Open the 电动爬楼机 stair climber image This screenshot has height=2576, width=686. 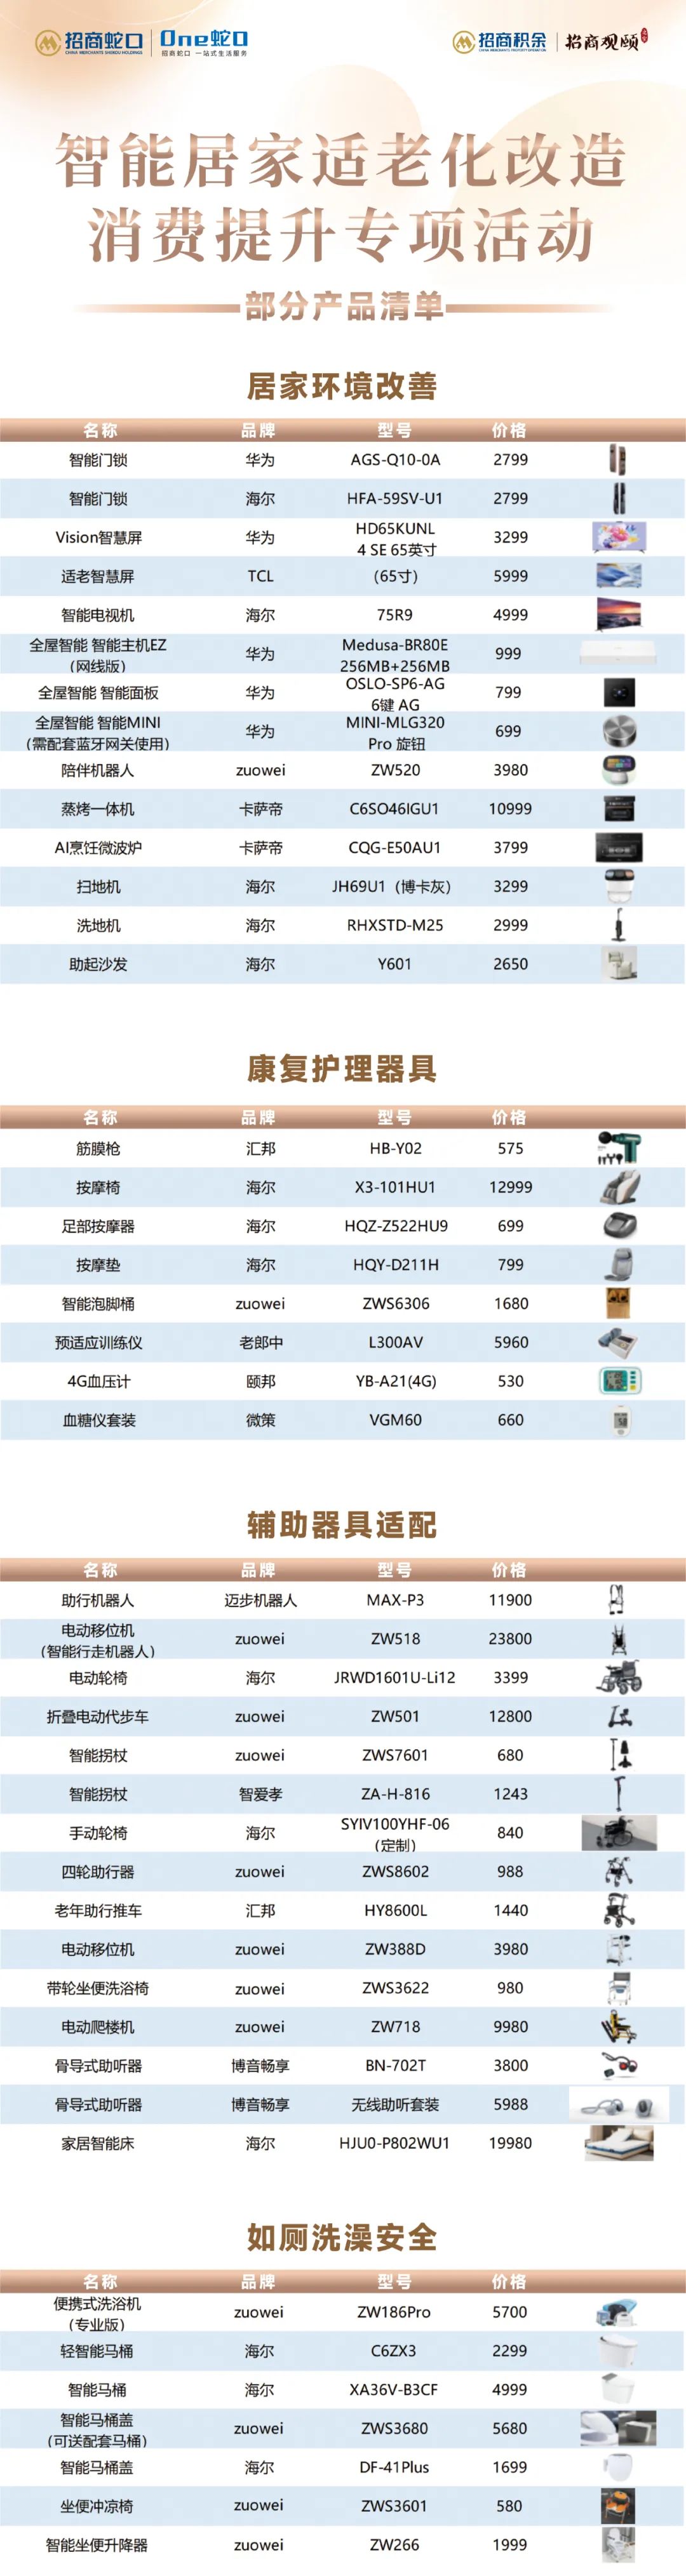point(619,2027)
